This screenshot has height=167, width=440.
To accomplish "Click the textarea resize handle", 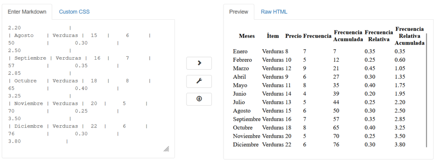I will (x=166, y=149).
